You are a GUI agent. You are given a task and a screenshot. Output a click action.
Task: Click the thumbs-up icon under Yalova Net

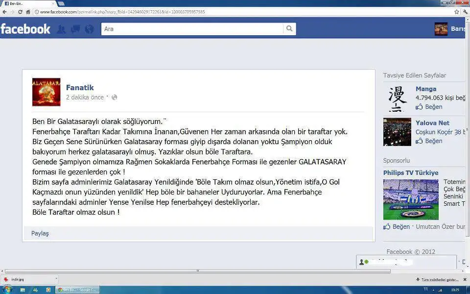click(419, 141)
